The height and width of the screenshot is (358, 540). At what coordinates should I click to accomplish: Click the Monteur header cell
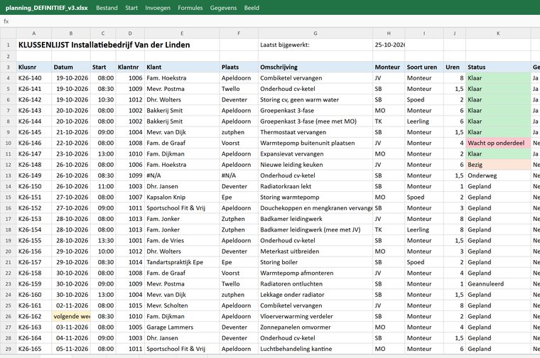click(x=389, y=67)
